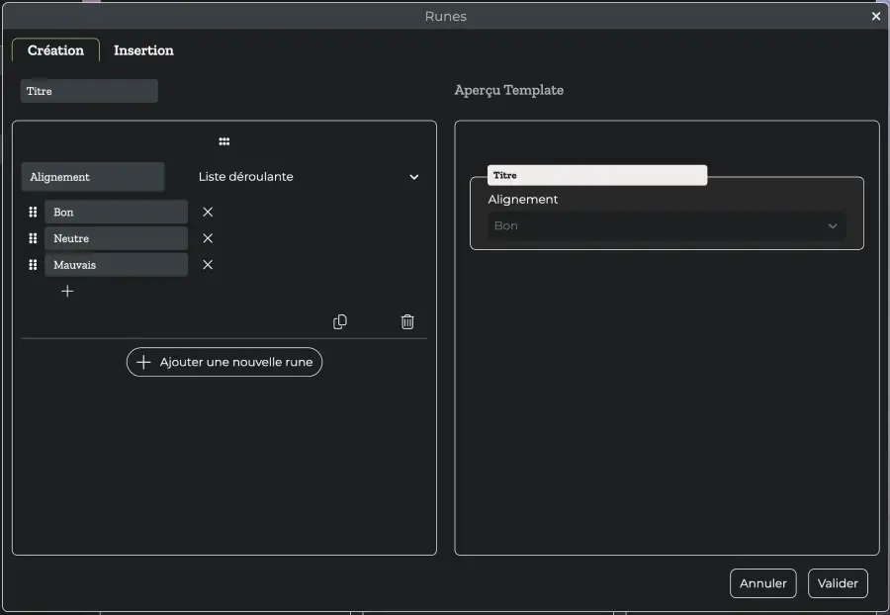This screenshot has height=615, width=890.
Task: Click the reorder handle beside Bon
Action: point(33,212)
